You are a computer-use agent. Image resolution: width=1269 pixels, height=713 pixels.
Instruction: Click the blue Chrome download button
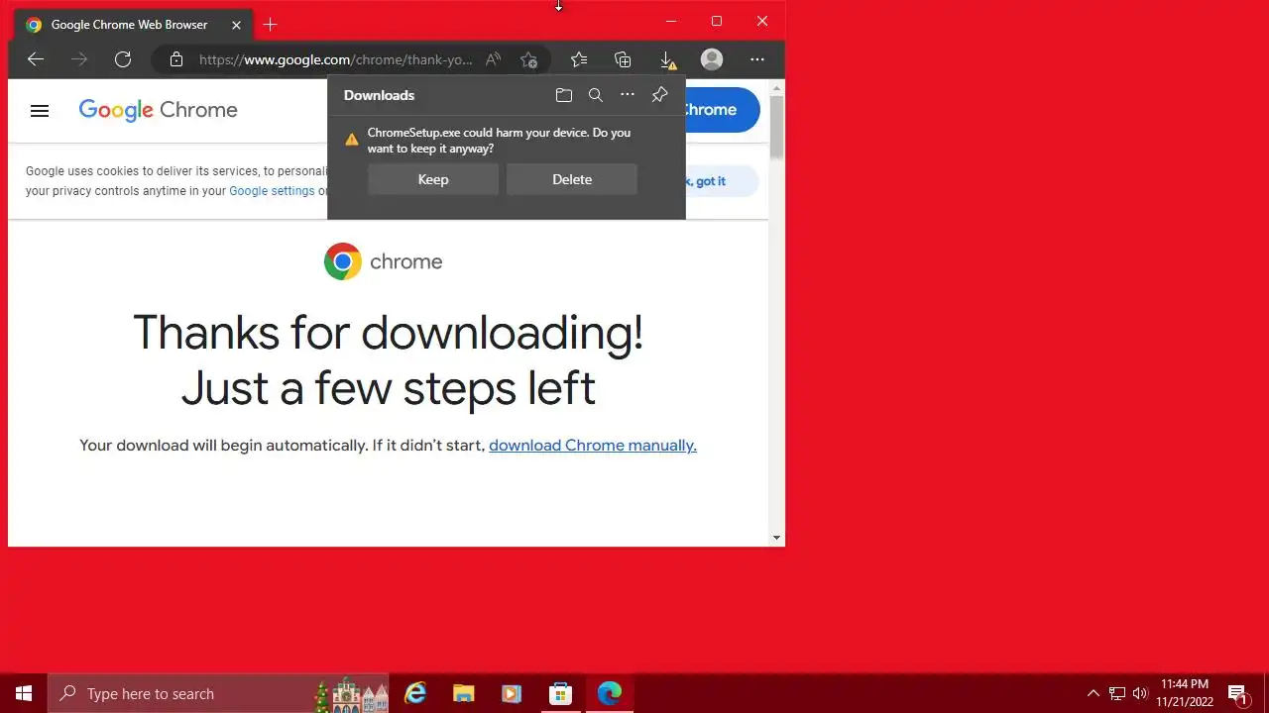tap(721, 110)
